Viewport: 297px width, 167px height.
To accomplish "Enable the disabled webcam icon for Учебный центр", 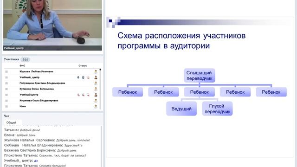I will (x=83, y=95).
